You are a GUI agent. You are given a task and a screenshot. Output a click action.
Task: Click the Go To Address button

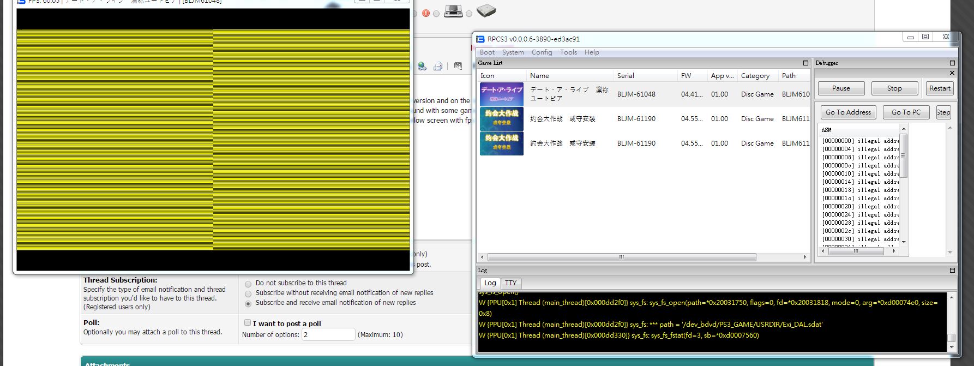[x=848, y=112]
